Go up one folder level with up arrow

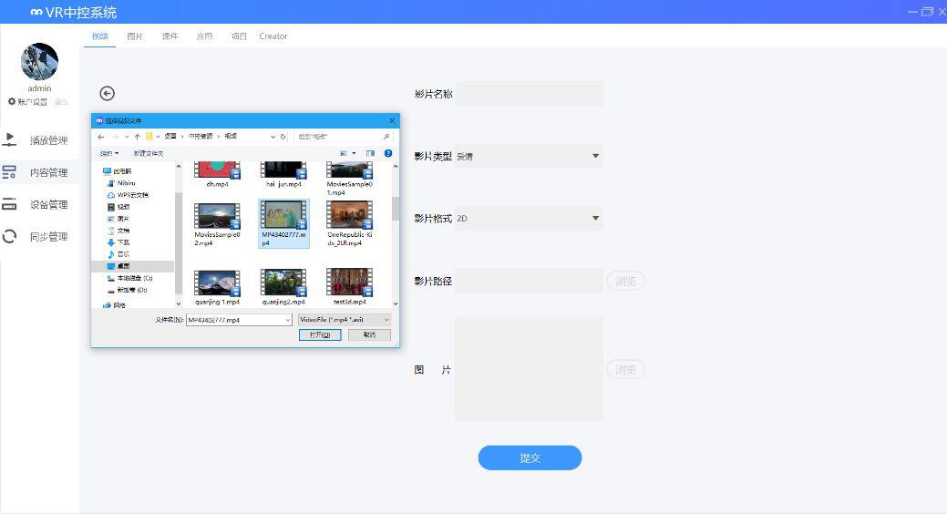pos(137,137)
